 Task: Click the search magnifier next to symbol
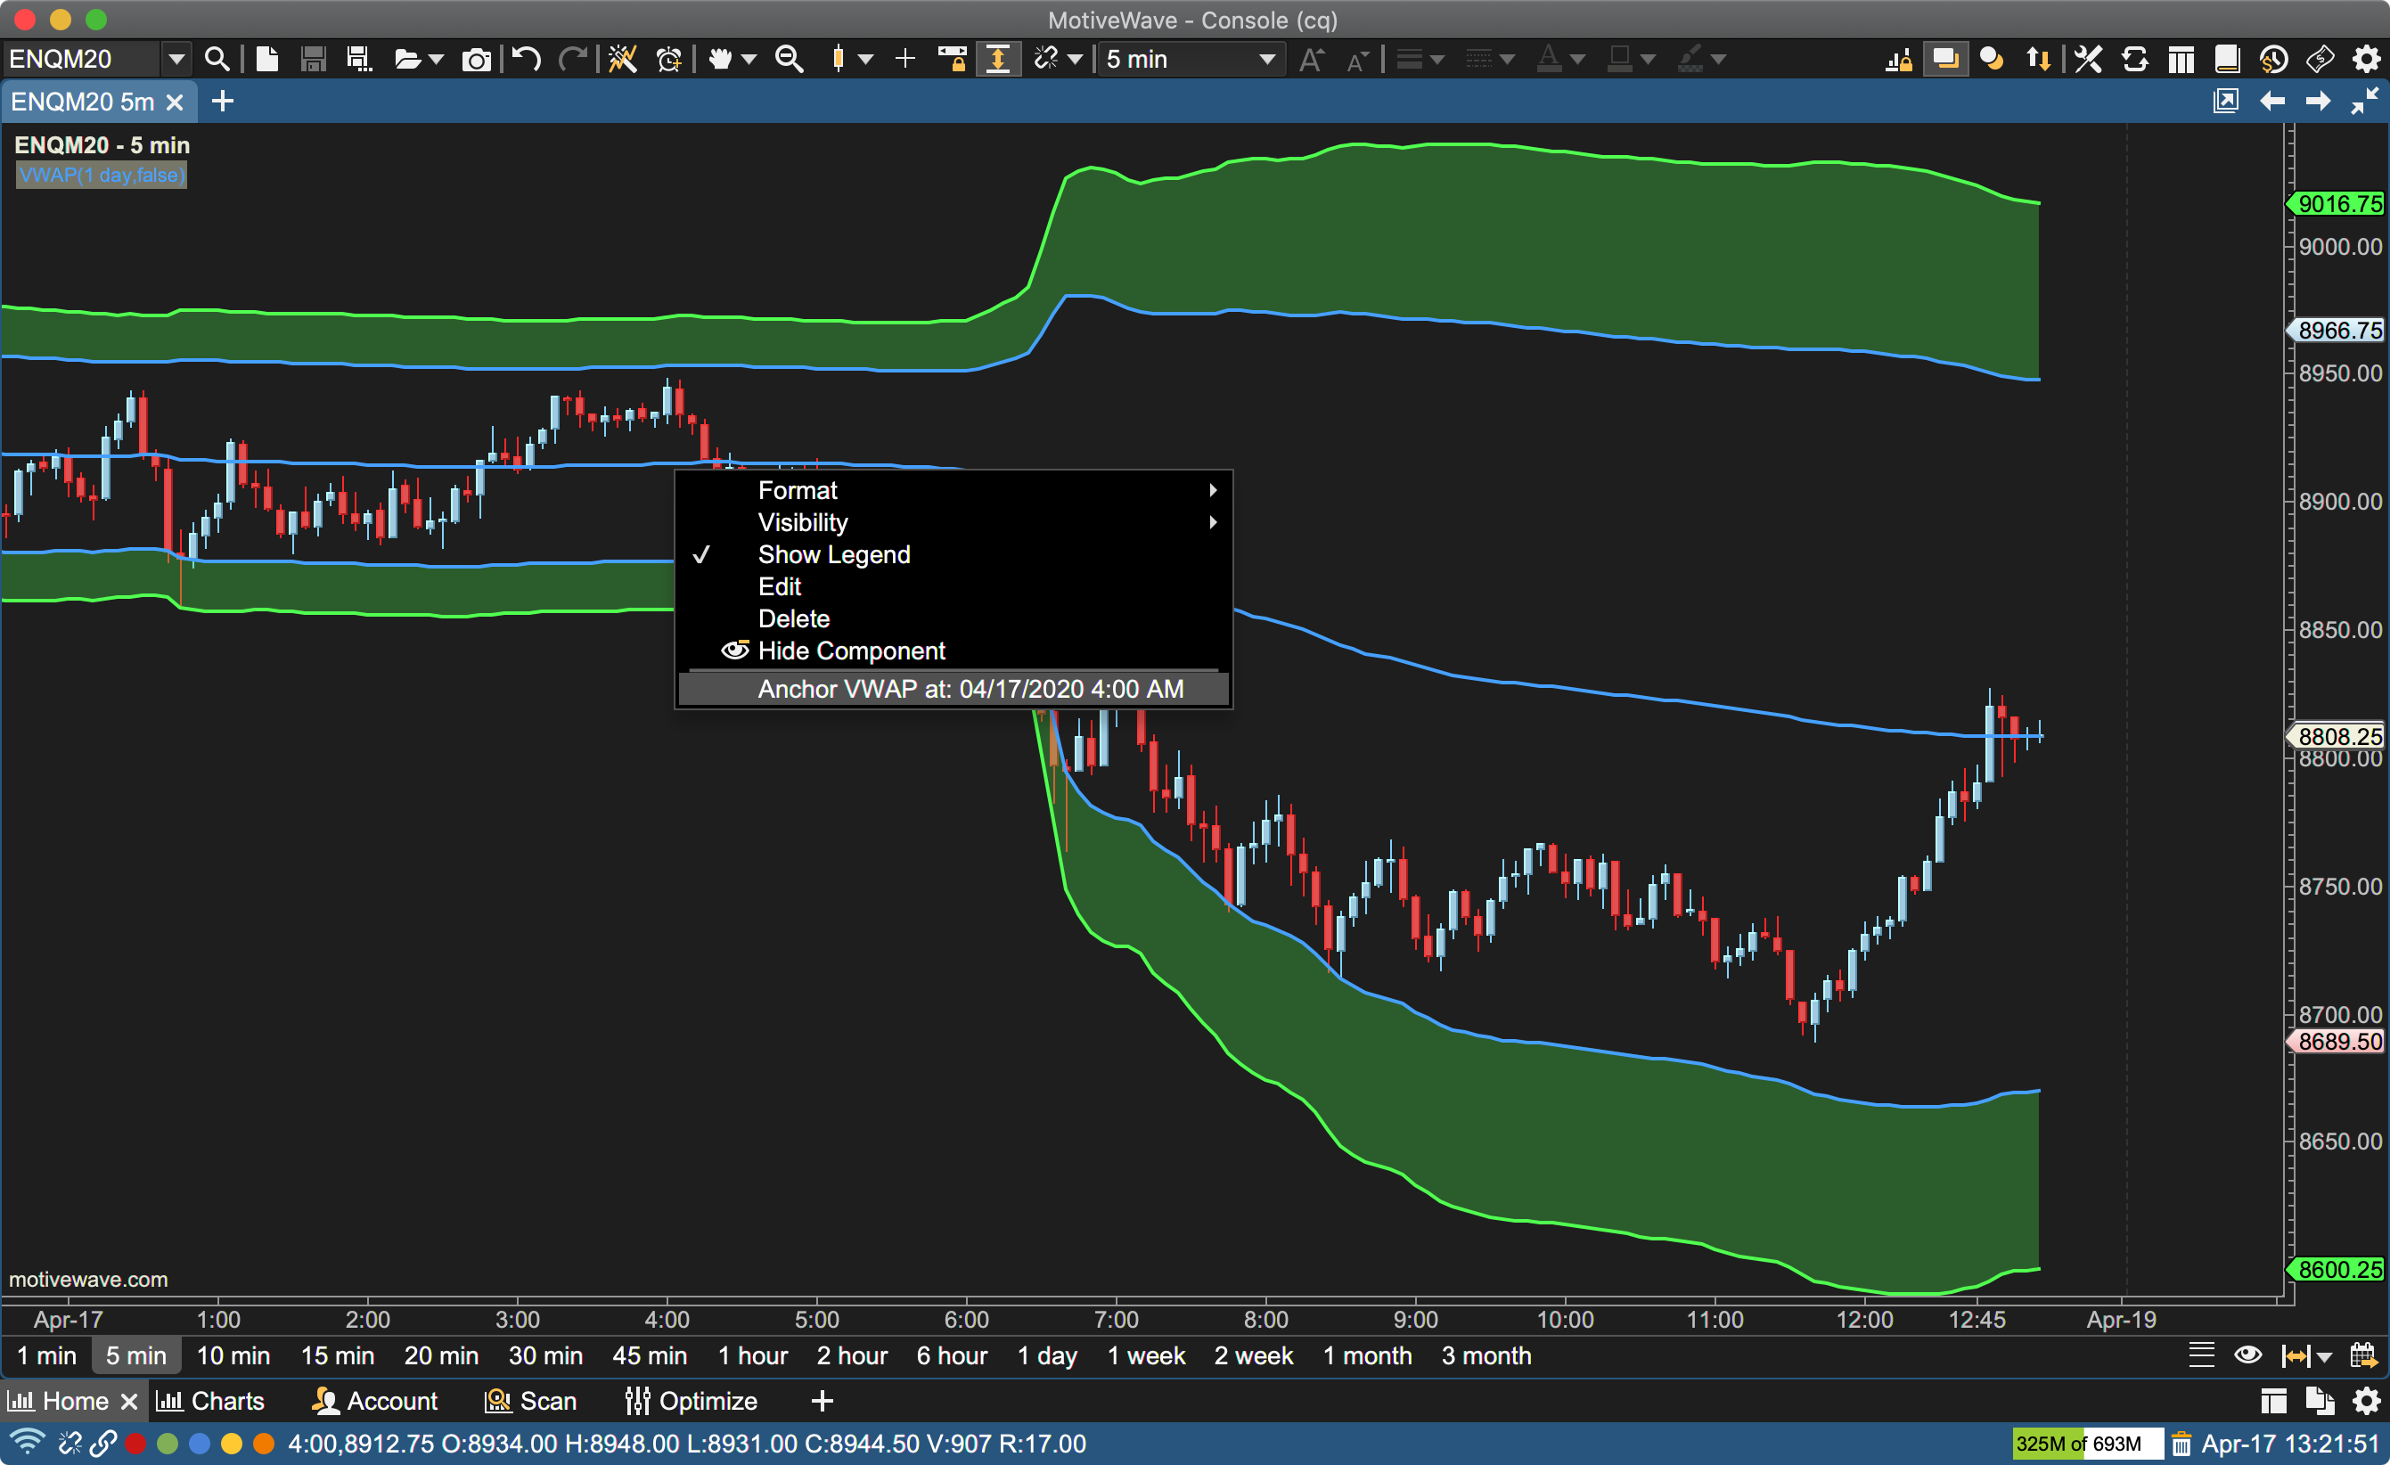[x=217, y=61]
